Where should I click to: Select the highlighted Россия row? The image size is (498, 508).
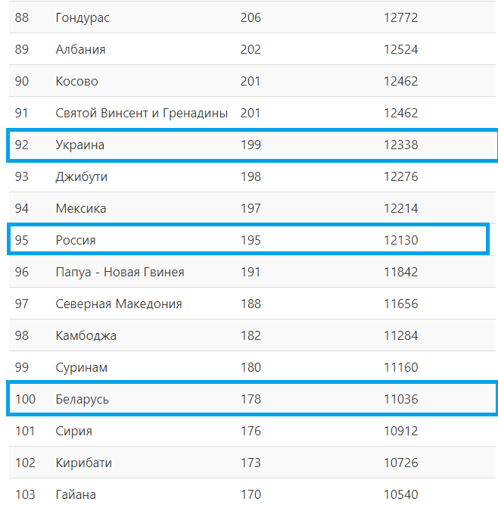(248, 239)
